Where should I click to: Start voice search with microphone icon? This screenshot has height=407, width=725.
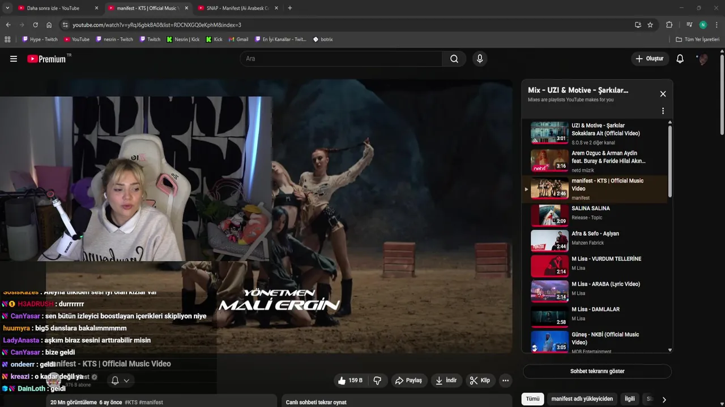click(480, 59)
